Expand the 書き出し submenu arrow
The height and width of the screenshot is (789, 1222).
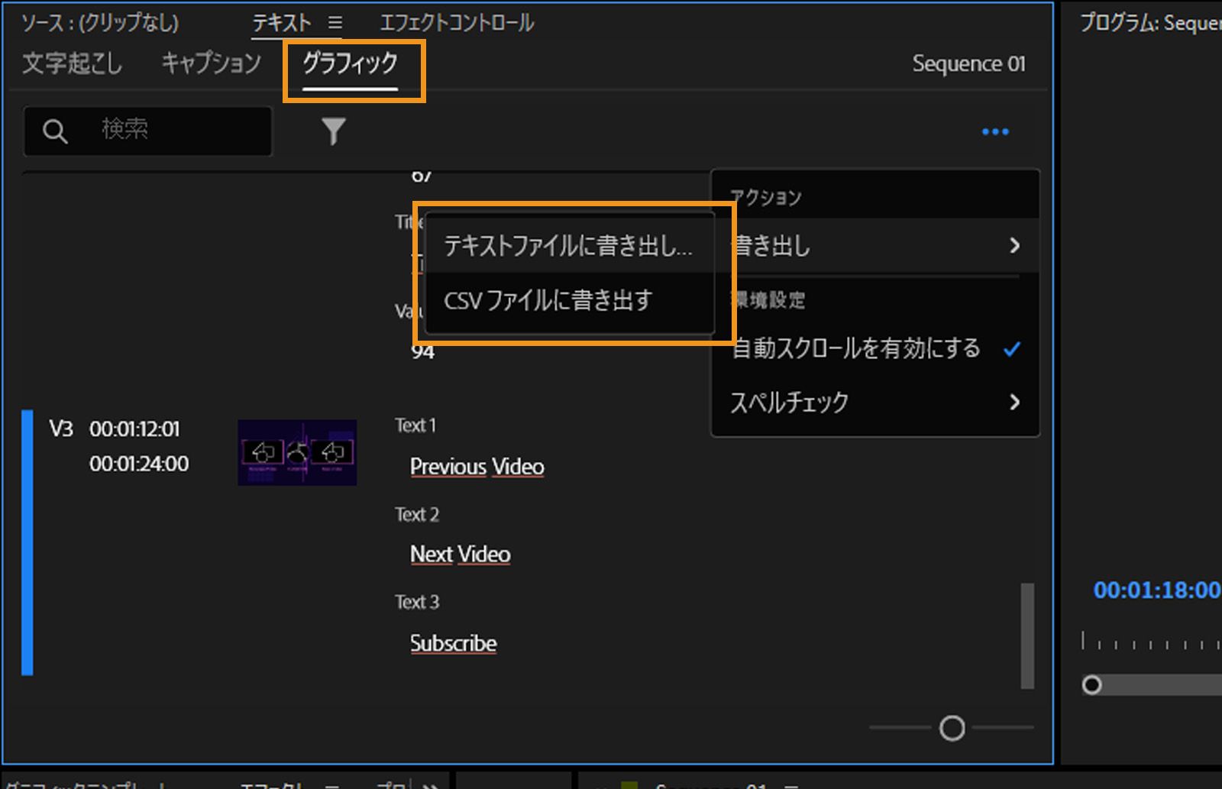pos(1016,246)
